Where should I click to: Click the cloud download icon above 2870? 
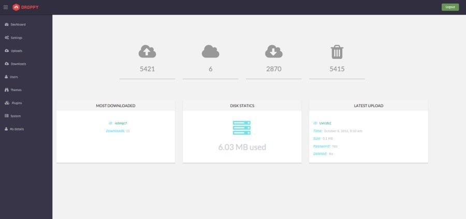point(273,51)
